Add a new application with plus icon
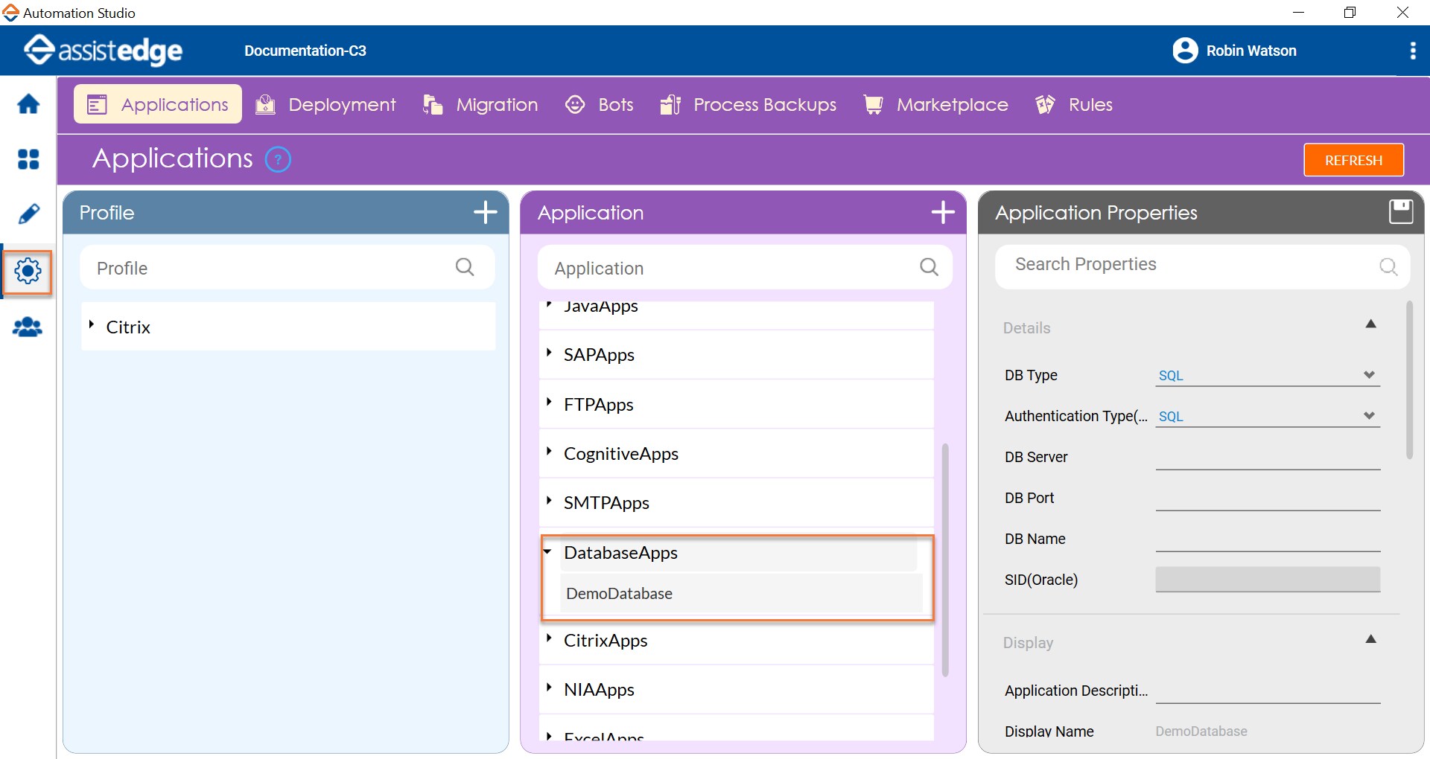Image resolution: width=1430 pixels, height=759 pixels. point(943,213)
